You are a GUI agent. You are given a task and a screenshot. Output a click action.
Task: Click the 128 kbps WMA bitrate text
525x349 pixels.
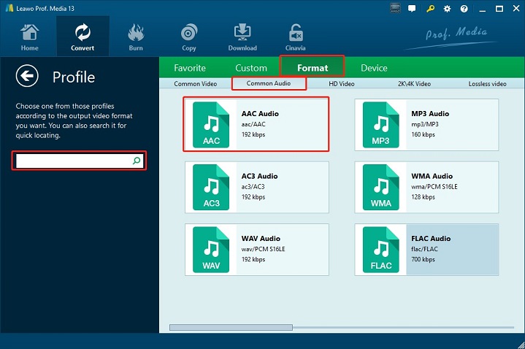pos(424,197)
